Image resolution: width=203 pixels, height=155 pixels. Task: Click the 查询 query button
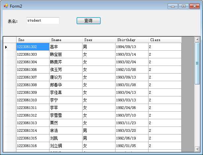[x=88, y=21]
